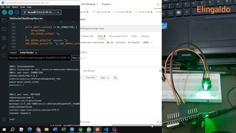The width and height of the screenshot is (236, 133).
Task: Click the Postman search magnifier icon
Action: (158, 4)
